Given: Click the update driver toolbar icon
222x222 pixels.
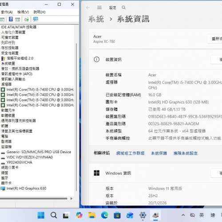Looking at the screenshot, I should pos(27,19).
